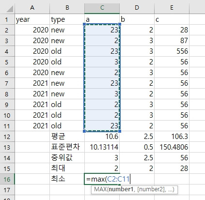Click number1 argument in the function tooltip
This screenshot has width=205, height=200.
[121, 189]
